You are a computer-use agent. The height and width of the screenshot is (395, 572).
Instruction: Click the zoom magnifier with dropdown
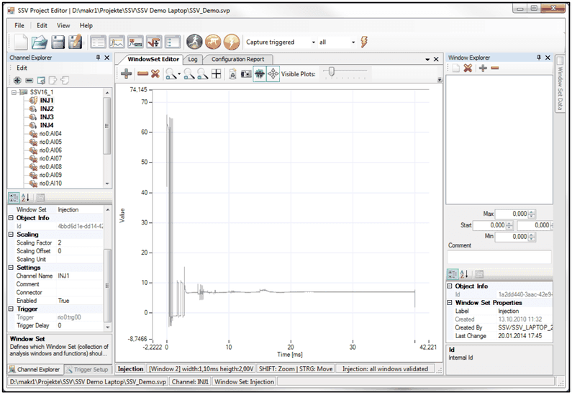pos(173,74)
